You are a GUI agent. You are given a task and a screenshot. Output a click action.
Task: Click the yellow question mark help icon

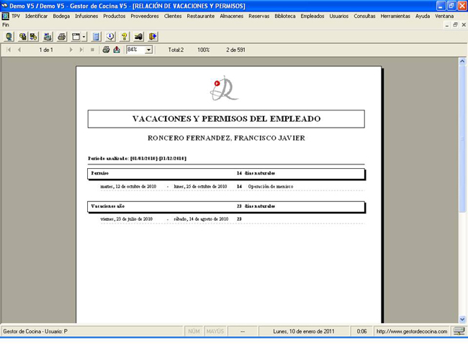(124, 36)
